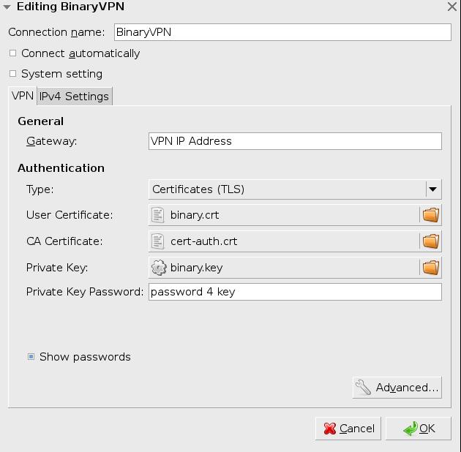This screenshot has height=452, width=461.
Task: Click folder icon for User Certificate
Action: pyautogui.click(x=430, y=215)
